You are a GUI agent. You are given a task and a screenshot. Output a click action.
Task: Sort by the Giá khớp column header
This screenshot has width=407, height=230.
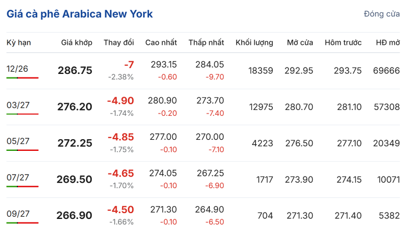pos(77,43)
